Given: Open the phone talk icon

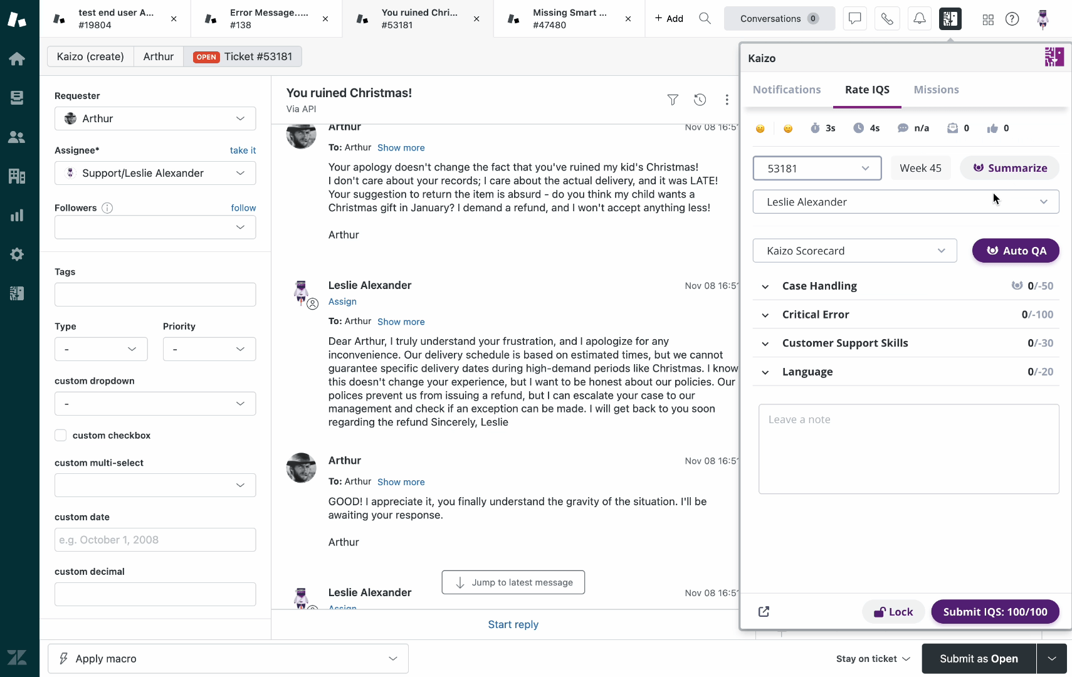Looking at the screenshot, I should tap(887, 19).
